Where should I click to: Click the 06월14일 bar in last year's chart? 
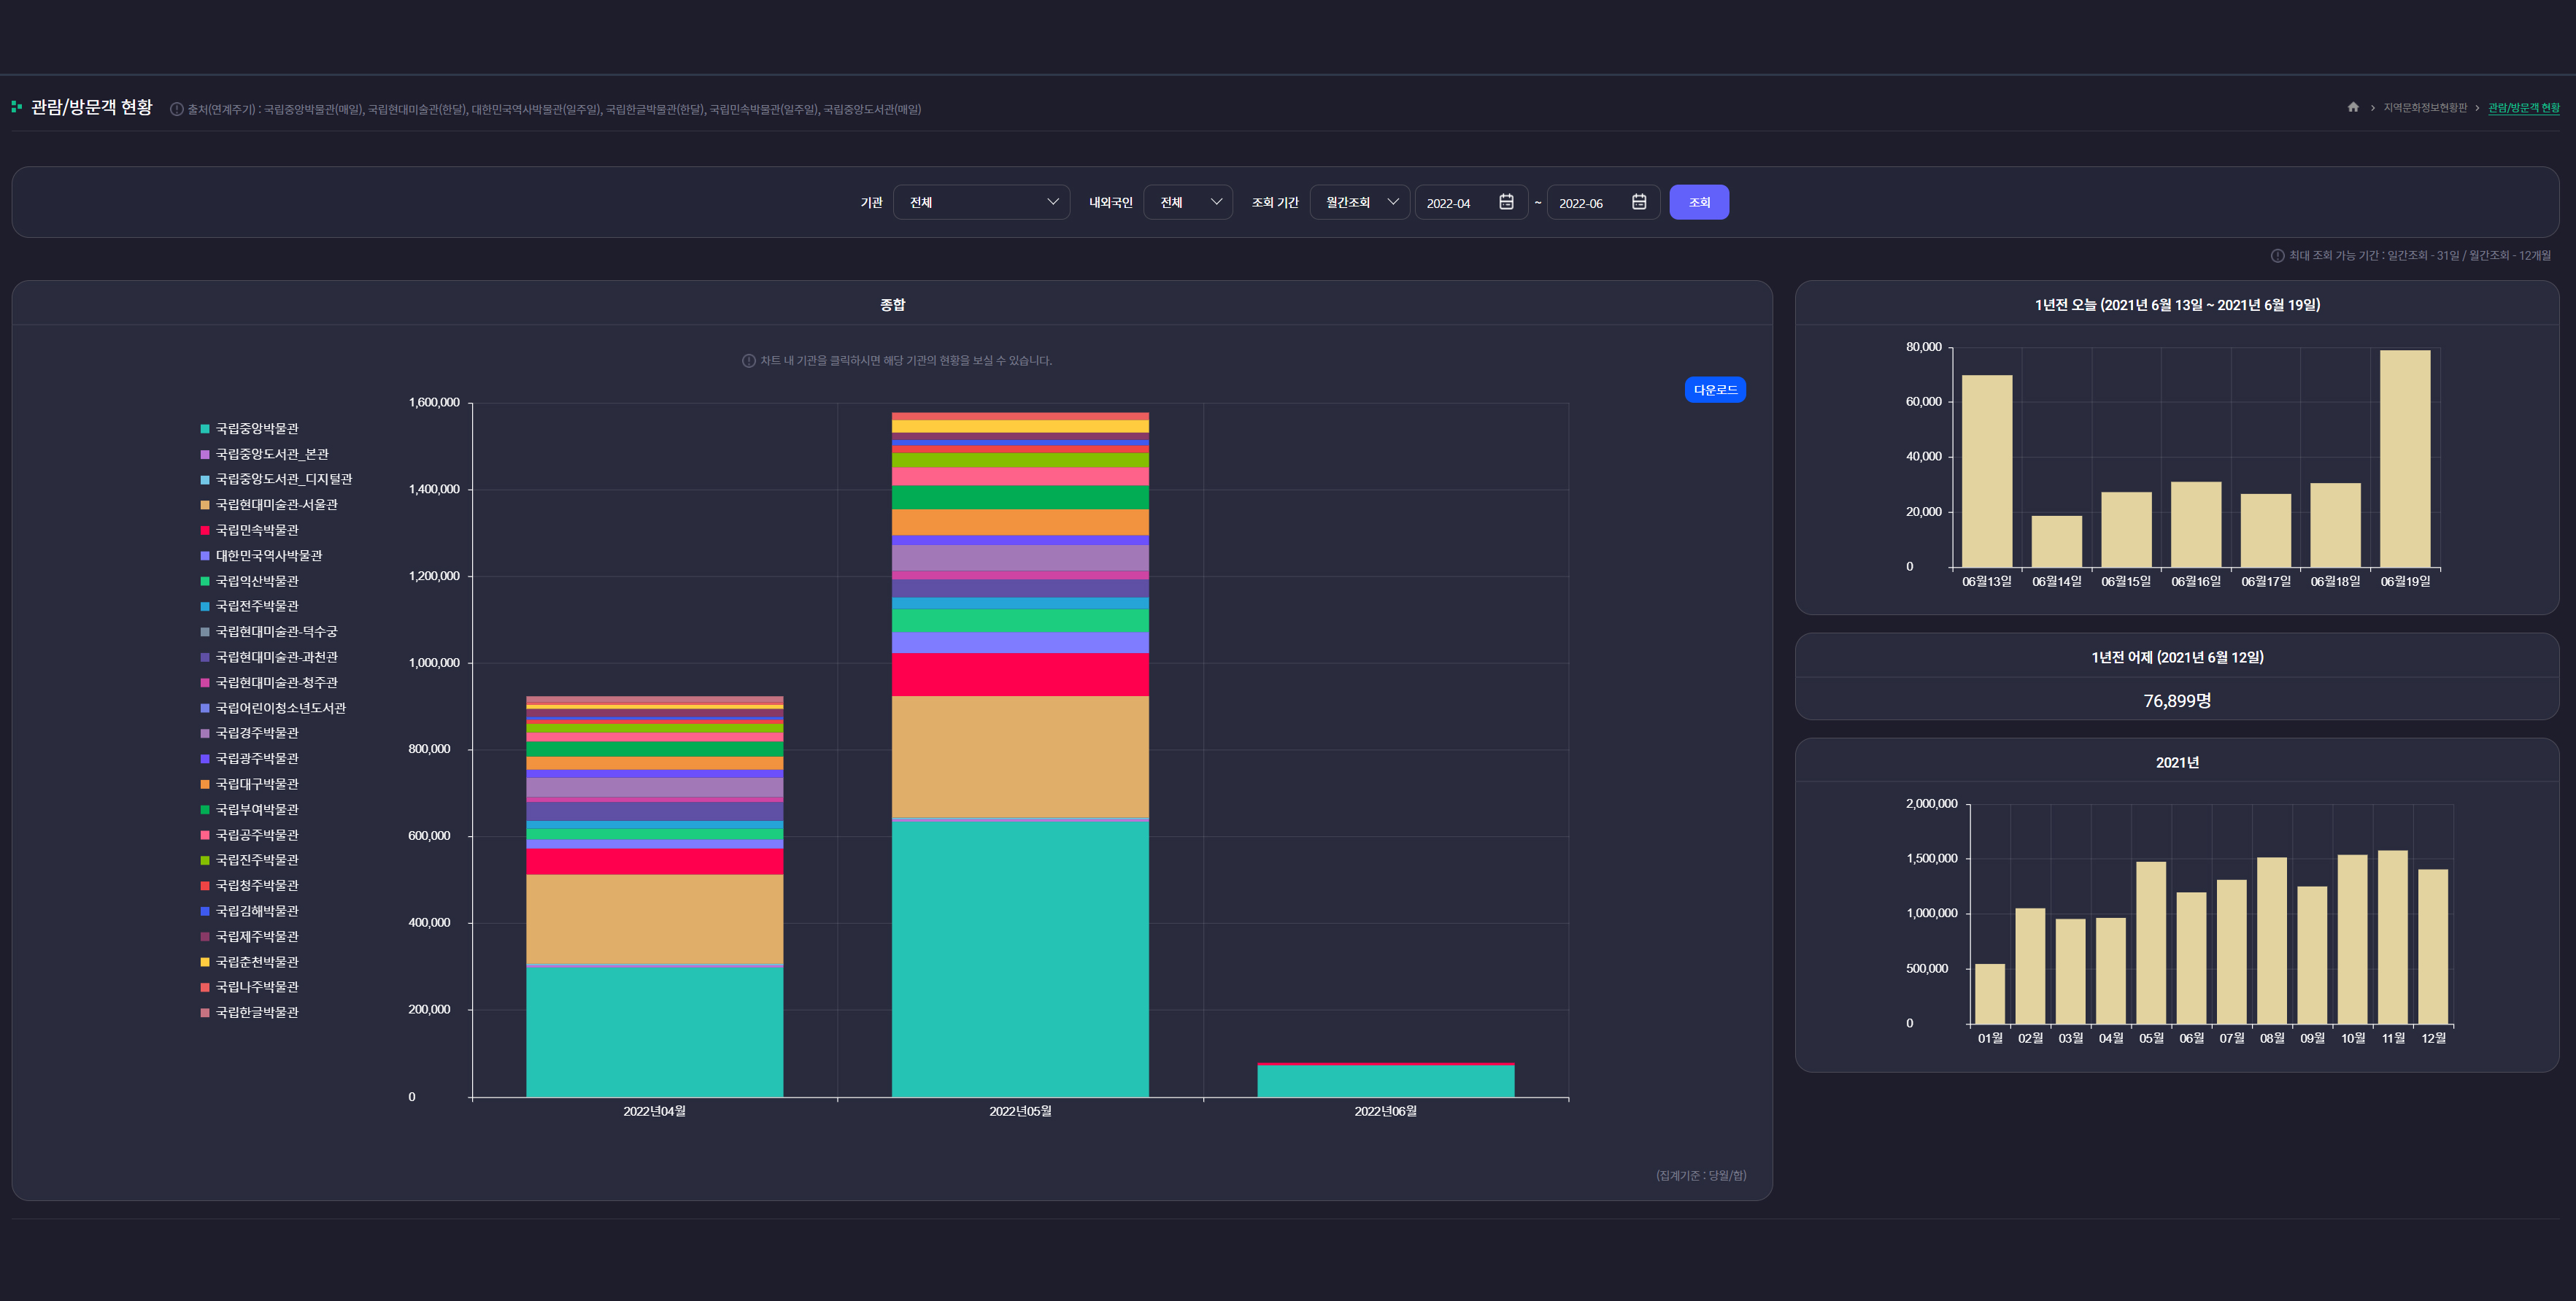[x=2057, y=541]
